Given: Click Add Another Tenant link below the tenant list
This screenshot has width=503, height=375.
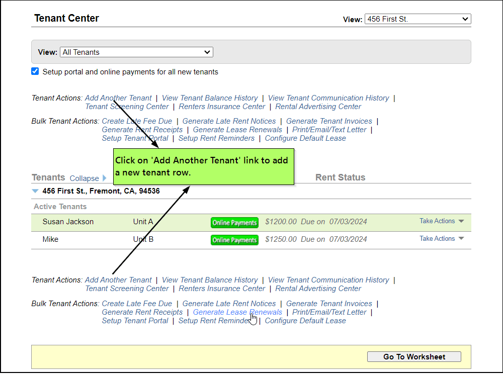Looking at the screenshot, I should tap(118, 280).
